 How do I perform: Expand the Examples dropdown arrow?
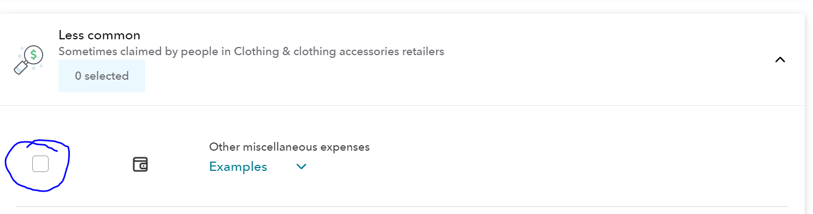[x=301, y=167]
